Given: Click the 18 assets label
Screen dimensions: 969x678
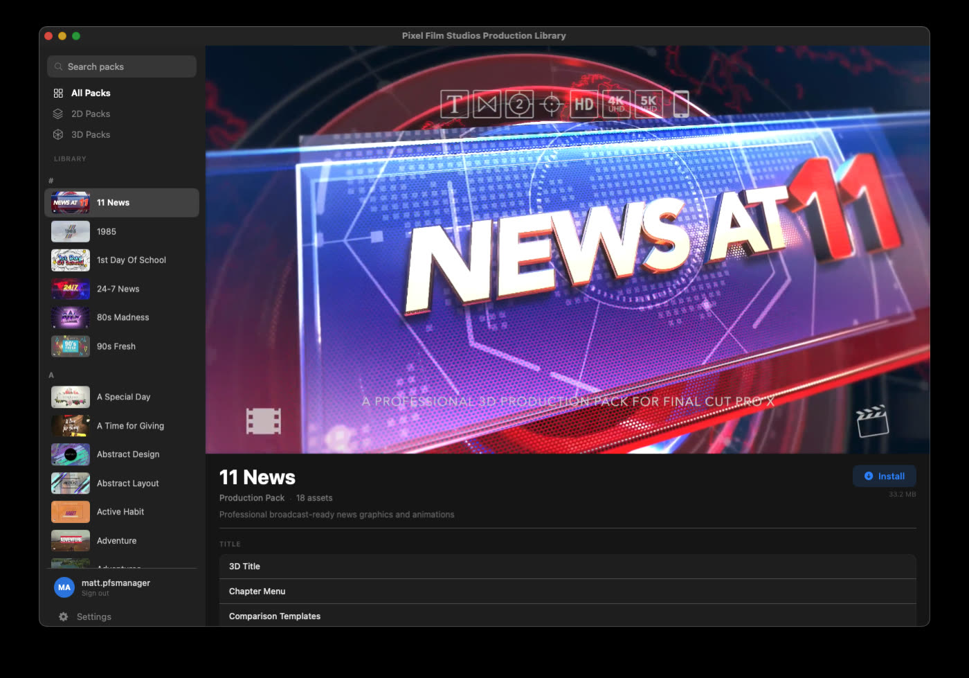Looking at the screenshot, I should 314,498.
